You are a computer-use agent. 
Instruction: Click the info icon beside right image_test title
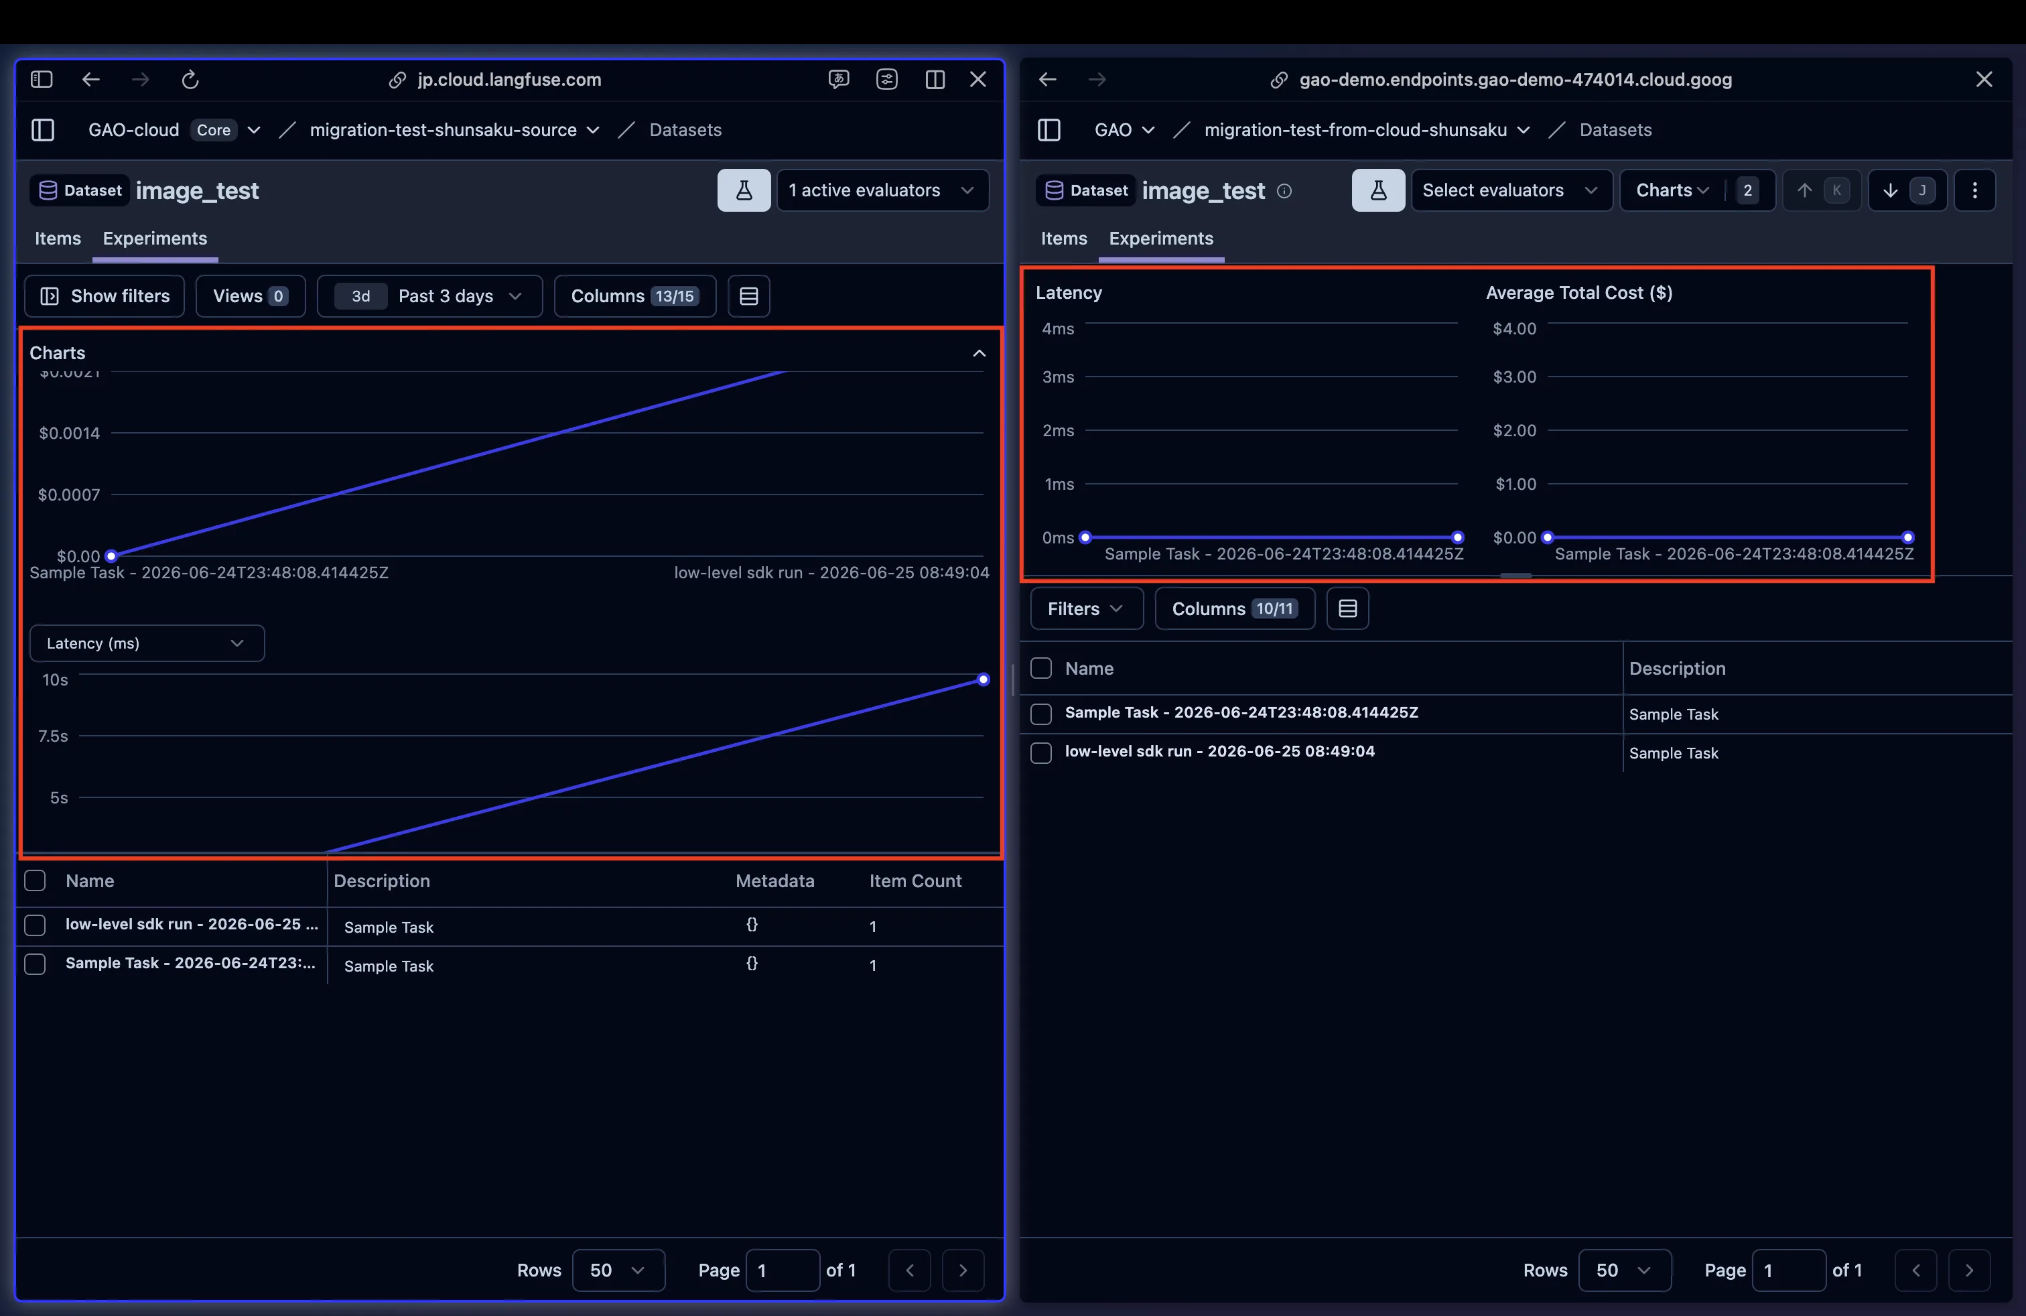(x=1284, y=191)
